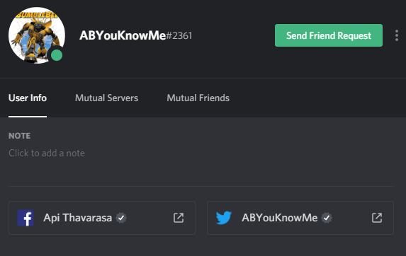
Task: Click the verified badge beside Api Thavarasa
Action: (121, 218)
